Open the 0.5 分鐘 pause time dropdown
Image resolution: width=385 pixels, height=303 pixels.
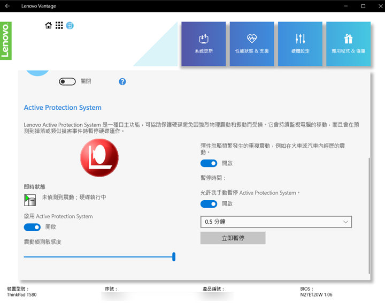(x=276, y=222)
